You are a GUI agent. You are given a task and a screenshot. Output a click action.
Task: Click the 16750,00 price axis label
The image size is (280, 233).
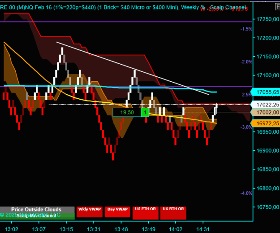[x=267, y=207]
